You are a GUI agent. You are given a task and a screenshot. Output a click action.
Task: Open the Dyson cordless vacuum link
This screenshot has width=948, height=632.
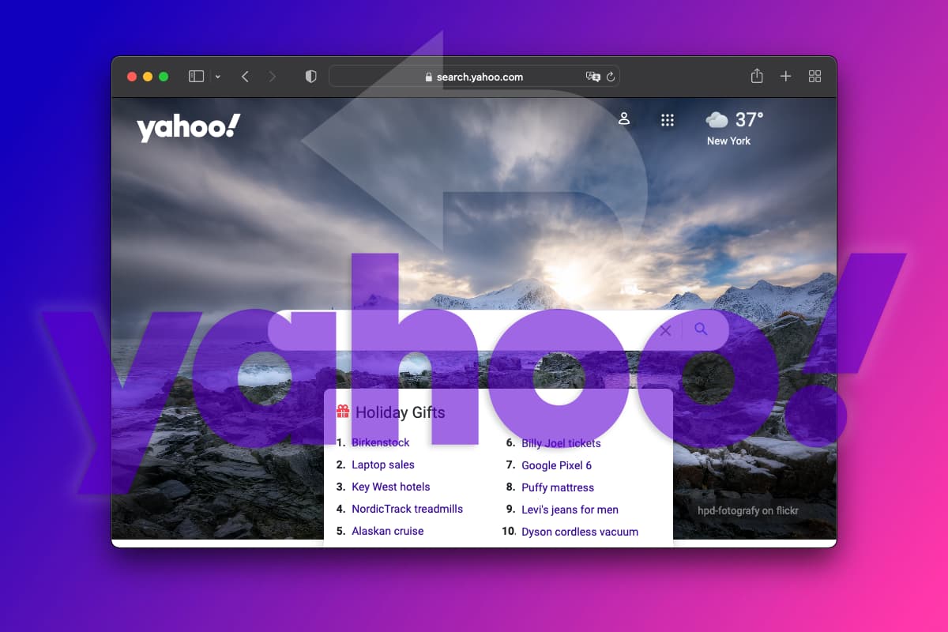(580, 532)
